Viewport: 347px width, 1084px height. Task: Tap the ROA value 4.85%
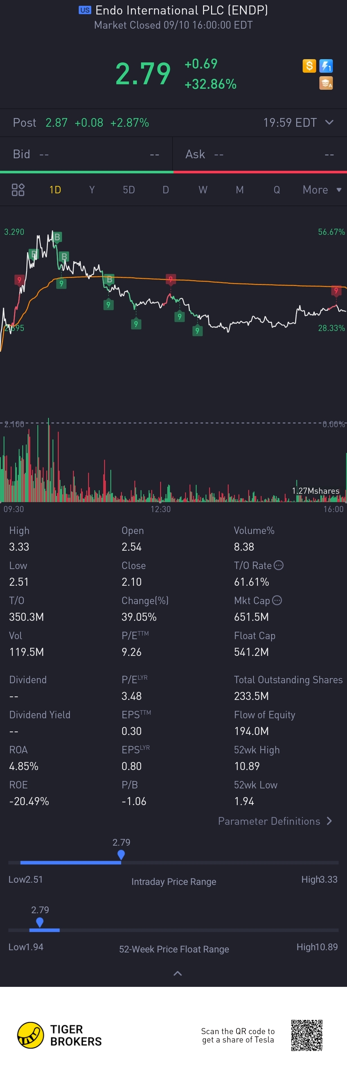point(23,766)
